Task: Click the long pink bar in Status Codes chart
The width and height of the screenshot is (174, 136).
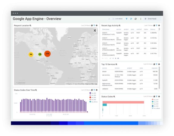Action: (x=123, y=102)
